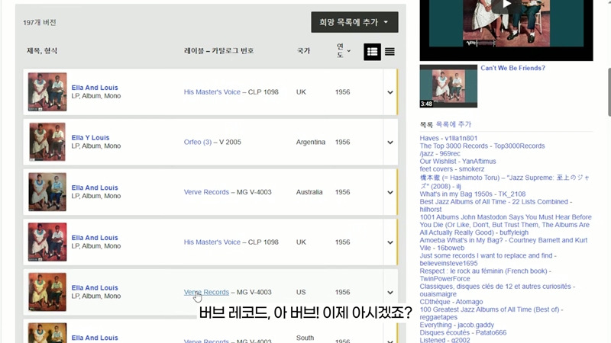Open the Ella Y Louis title link
Viewport: 611px width, 343px height.
(90, 138)
